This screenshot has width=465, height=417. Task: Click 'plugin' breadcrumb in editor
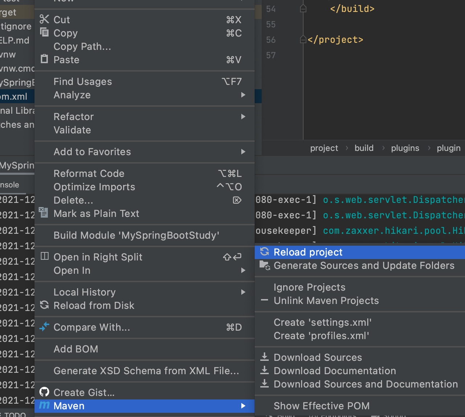(x=449, y=148)
